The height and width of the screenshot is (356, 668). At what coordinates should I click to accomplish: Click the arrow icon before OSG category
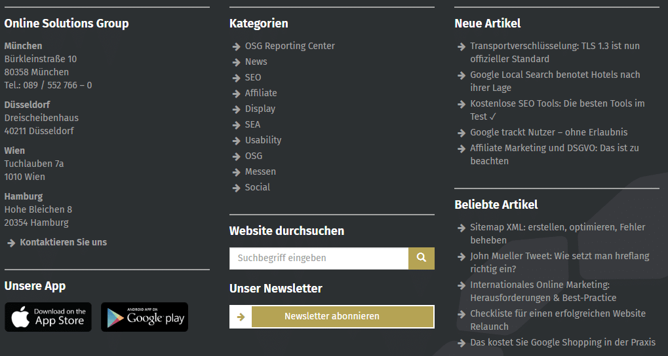point(237,156)
